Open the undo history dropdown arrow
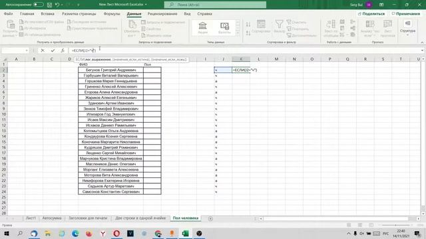This screenshot has width=426, height=239. click(62, 5)
